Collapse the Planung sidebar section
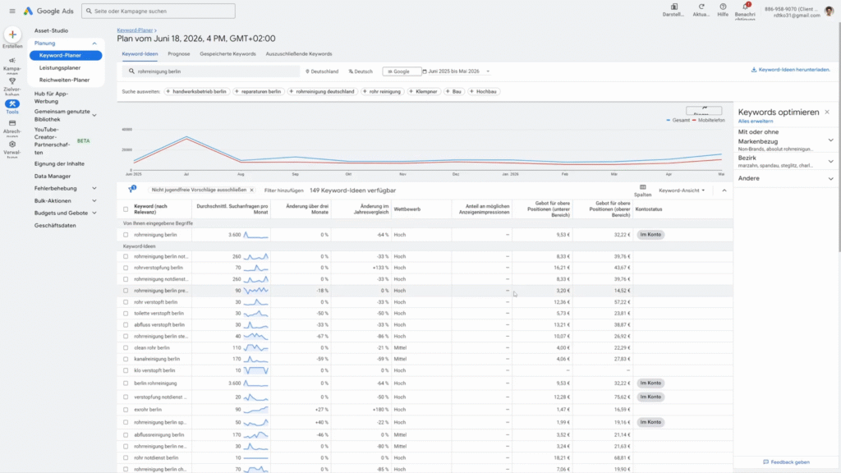The image size is (841, 473). 94,44
